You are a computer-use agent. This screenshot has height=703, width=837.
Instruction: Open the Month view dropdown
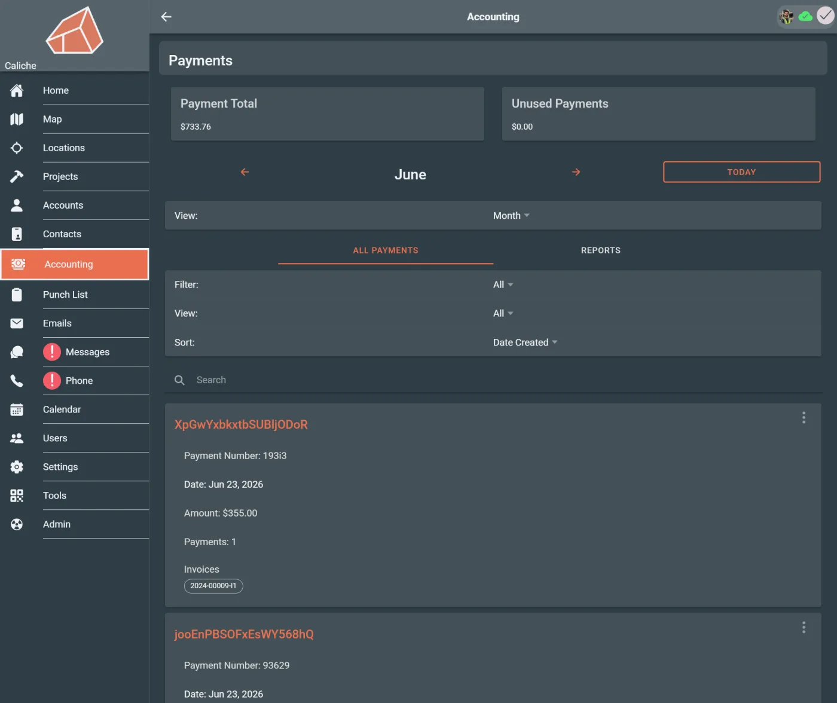pyautogui.click(x=511, y=216)
